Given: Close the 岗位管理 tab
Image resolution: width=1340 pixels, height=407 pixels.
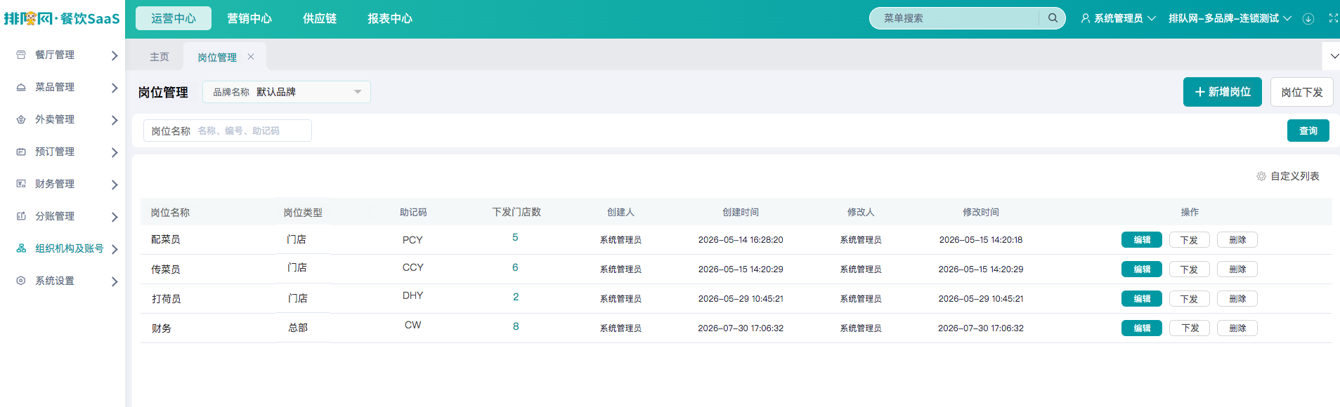Looking at the screenshot, I should point(251,57).
